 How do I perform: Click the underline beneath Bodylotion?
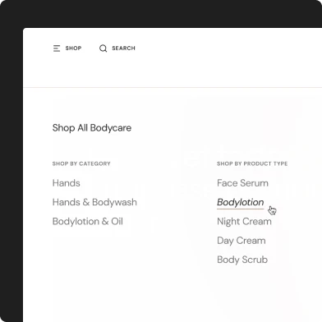point(241,209)
